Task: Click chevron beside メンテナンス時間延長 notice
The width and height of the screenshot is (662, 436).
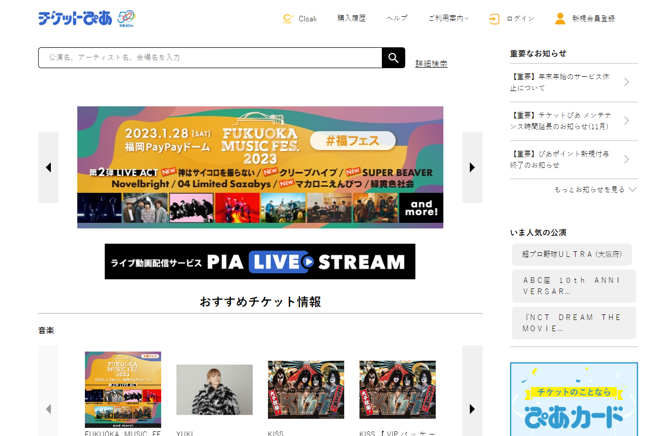Action: [x=626, y=121]
